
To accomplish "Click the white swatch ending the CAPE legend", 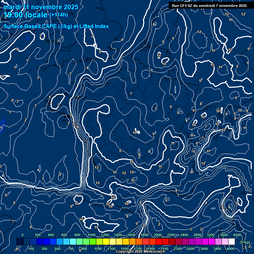I will point(232,241).
